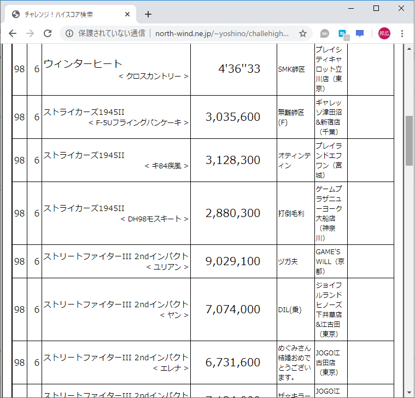Click the ヤン character text
Viewport: 415px width, 398px height.
click(174, 315)
